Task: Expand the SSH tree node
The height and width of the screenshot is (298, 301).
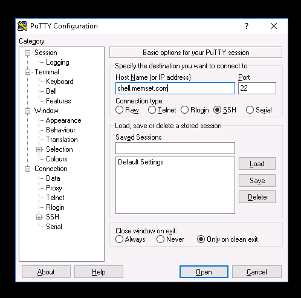Action: 39,217
